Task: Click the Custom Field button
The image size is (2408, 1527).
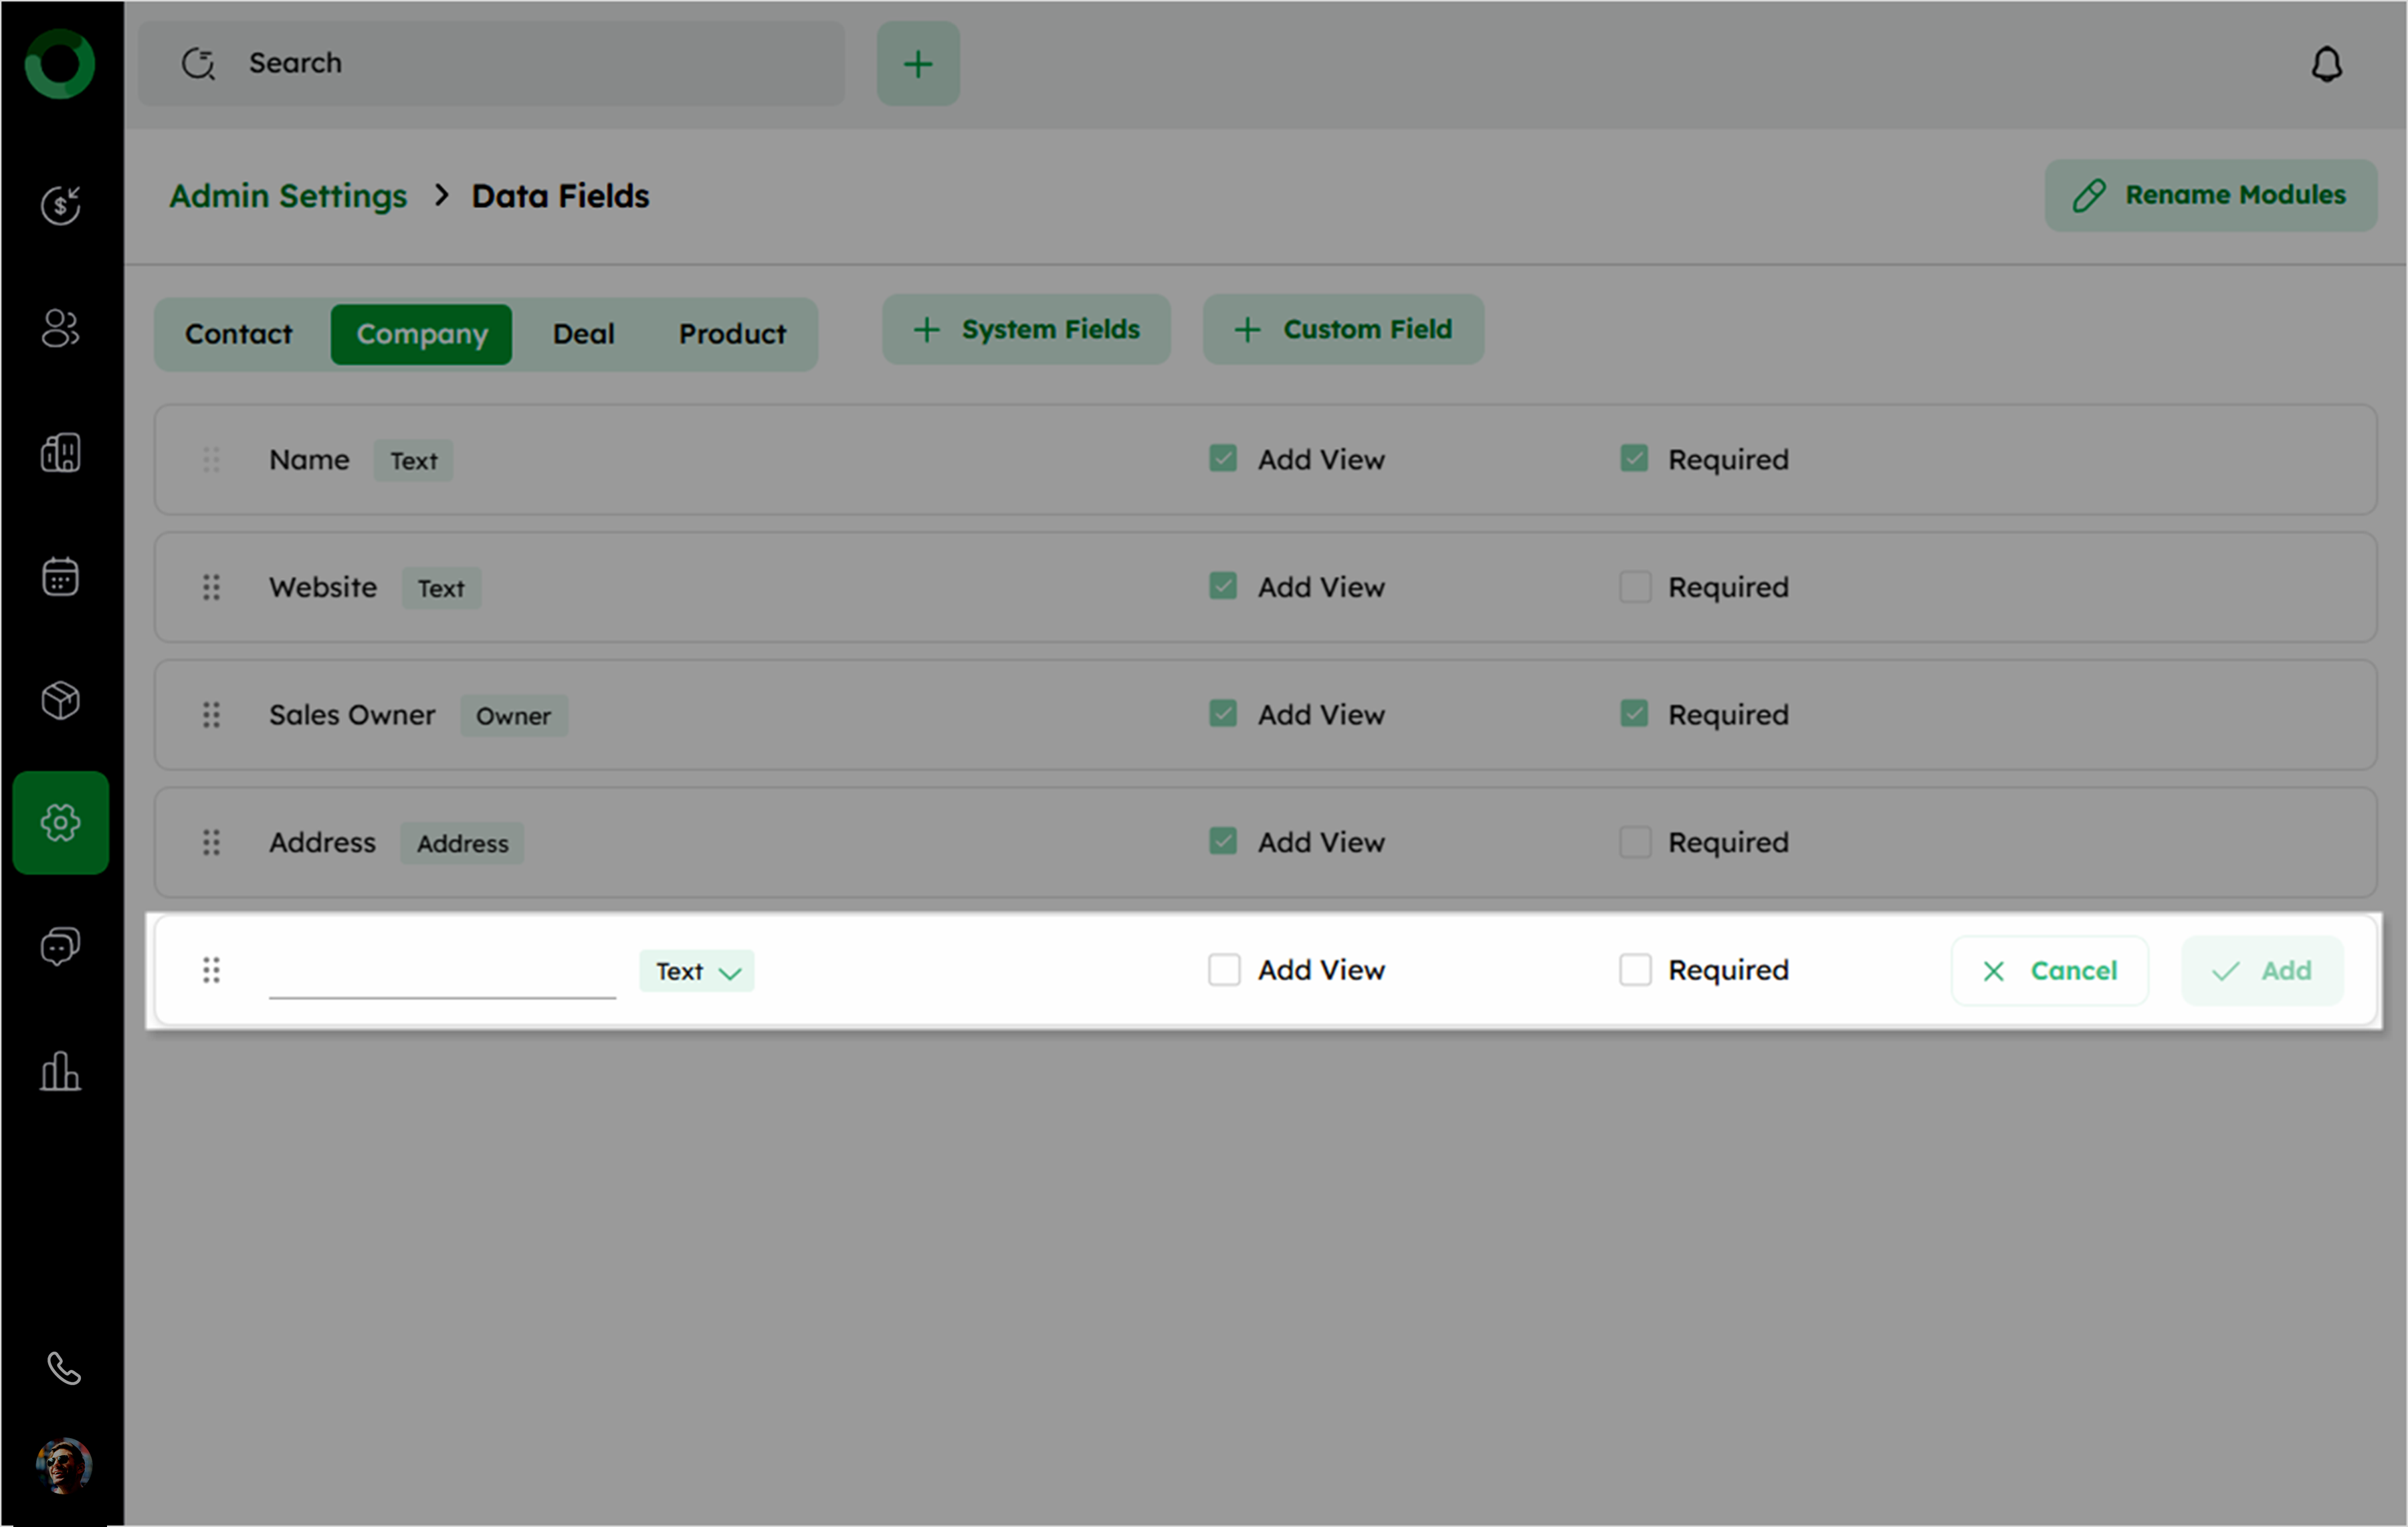Action: (1343, 329)
